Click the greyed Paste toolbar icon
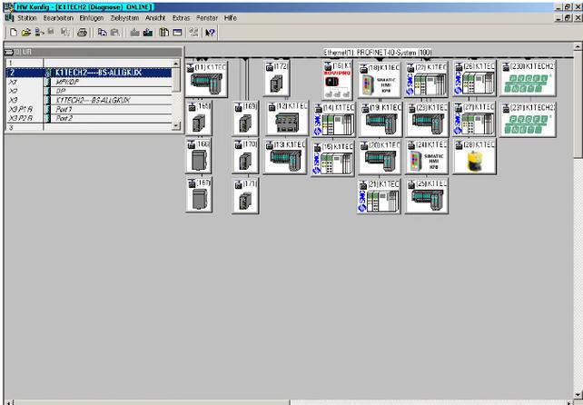This screenshot has height=405, width=583. click(115, 33)
